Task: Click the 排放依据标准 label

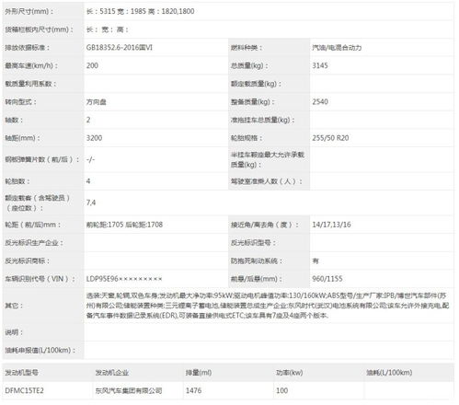Action: [28, 48]
